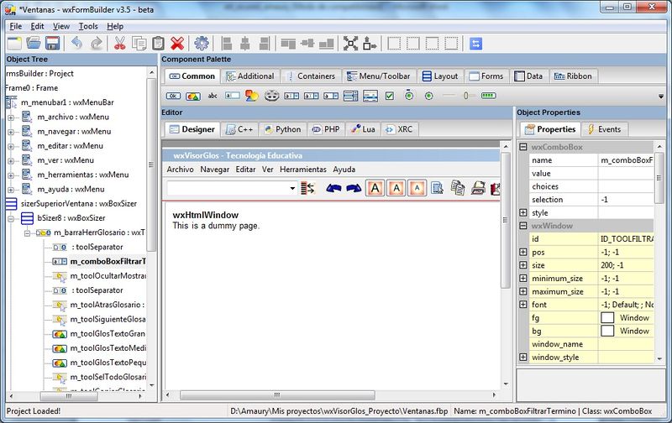The height and width of the screenshot is (423, 672).
Task: Create a new project with the toolbar icon
Action: coord(14,44)
